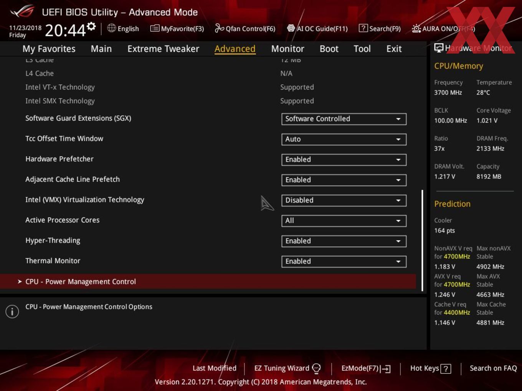
Task: Click English language button
Action: pos(123,28)
